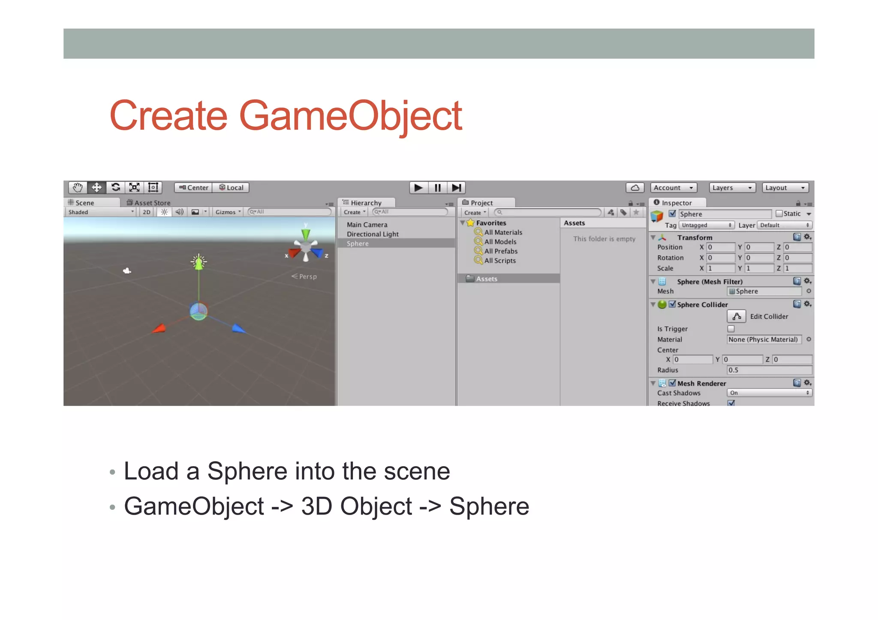
Task: Click the Step forward button
Action: (x=456, y=188)
